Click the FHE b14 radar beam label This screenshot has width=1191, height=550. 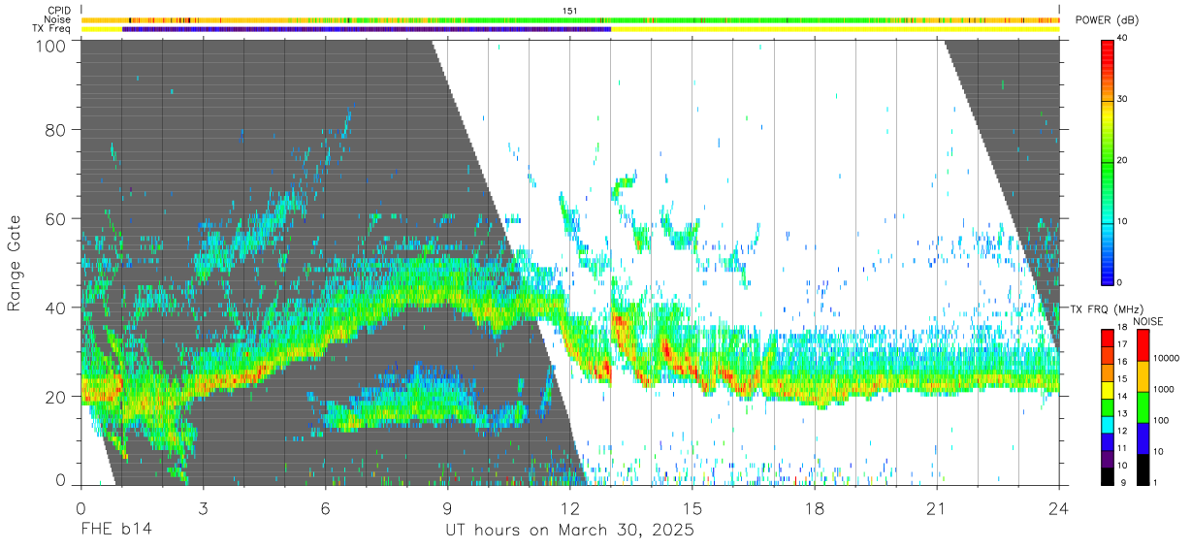115,531
